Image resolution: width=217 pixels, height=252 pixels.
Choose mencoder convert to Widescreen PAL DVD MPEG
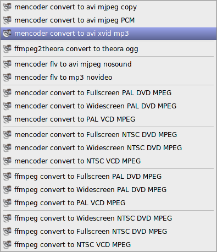108,106
